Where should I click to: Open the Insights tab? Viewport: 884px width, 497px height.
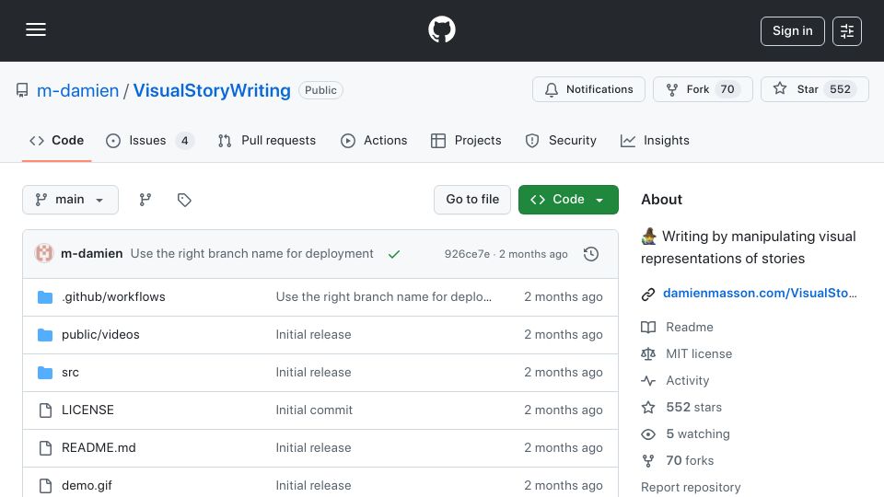(x=655, y=140)
